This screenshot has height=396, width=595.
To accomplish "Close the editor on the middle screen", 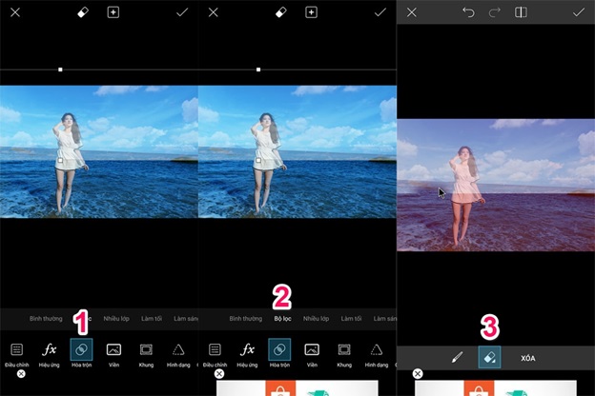I will (x=214, y=12).
